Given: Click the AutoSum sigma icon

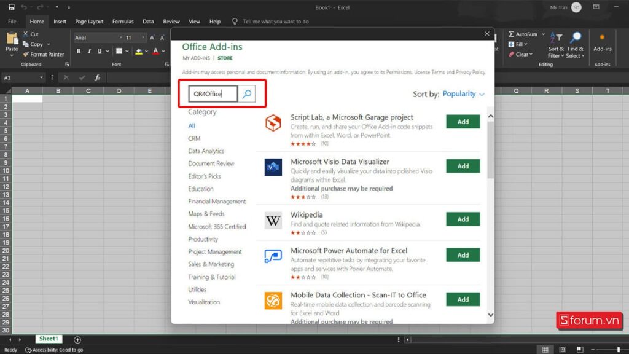Looking at the screenshot, I should pos(511,34).
